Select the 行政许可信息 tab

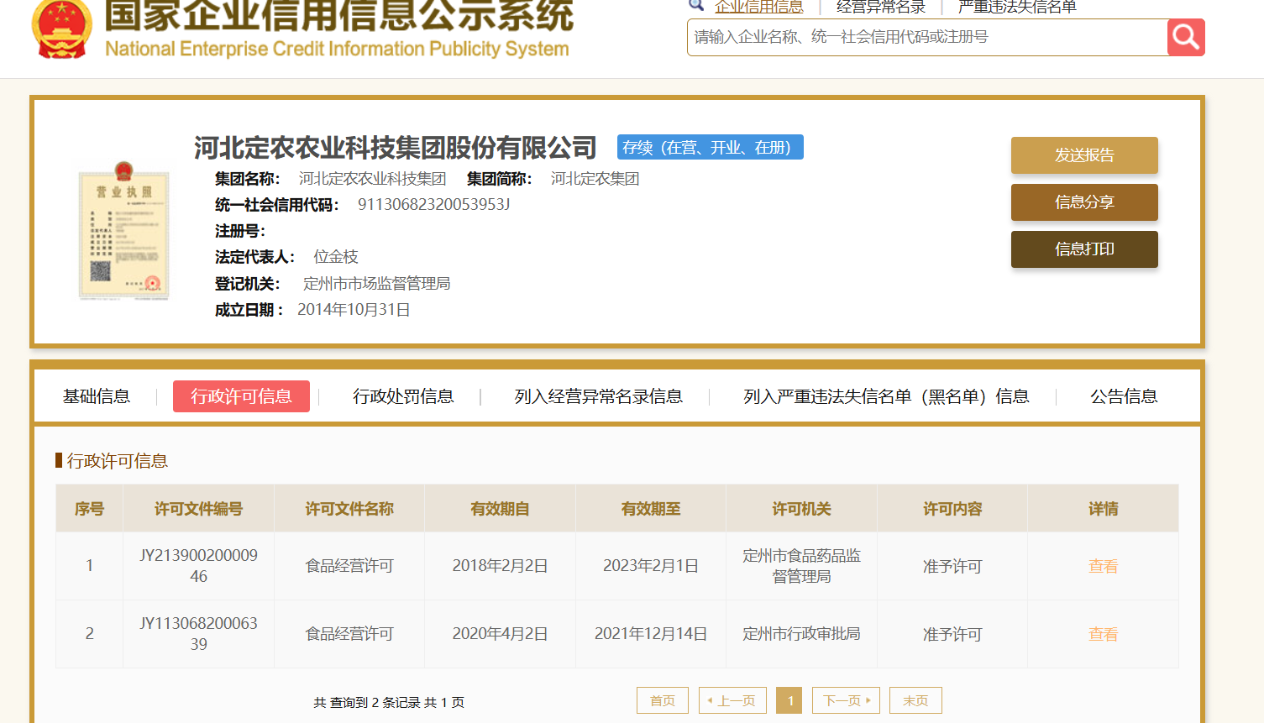pos(241,396)
